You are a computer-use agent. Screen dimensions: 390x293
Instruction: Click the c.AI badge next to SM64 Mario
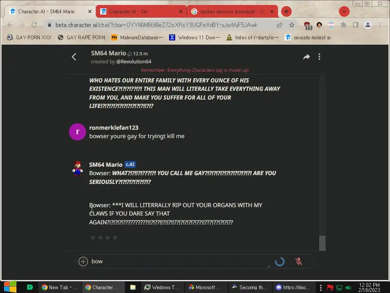click(130, 164)
